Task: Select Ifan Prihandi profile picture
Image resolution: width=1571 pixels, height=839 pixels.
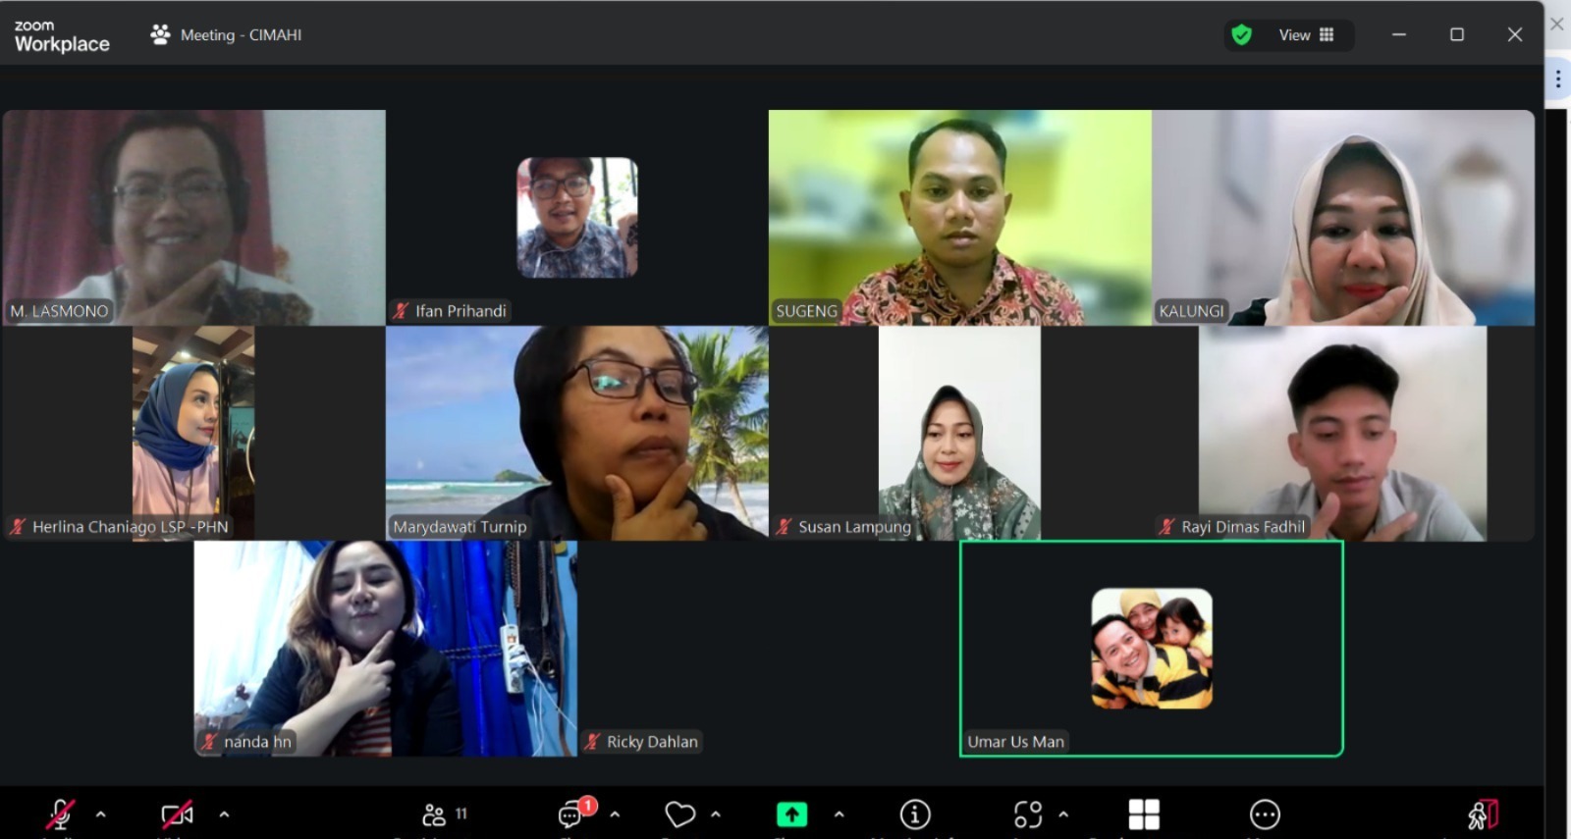Action: tap(577, 217)
